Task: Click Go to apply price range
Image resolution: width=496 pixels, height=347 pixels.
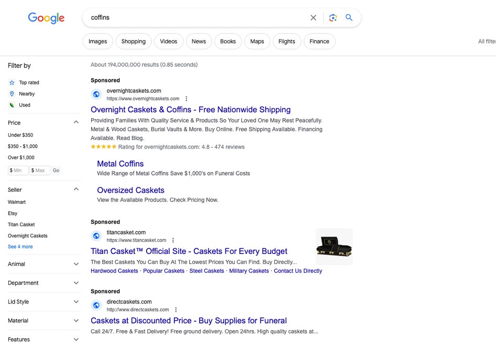Action: point(56,170)
